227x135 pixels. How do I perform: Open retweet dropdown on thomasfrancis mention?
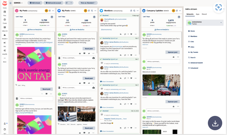click(x=128, y=34)
